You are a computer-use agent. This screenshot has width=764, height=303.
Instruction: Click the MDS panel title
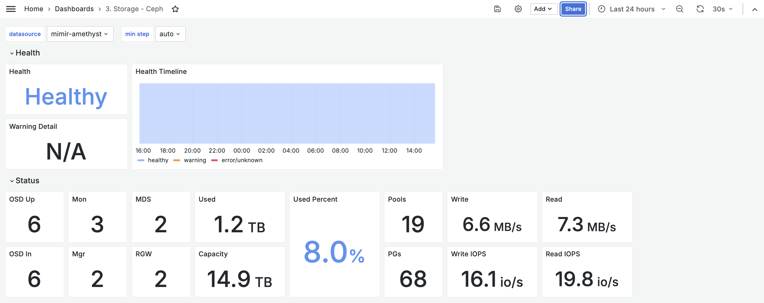[143, 199]
